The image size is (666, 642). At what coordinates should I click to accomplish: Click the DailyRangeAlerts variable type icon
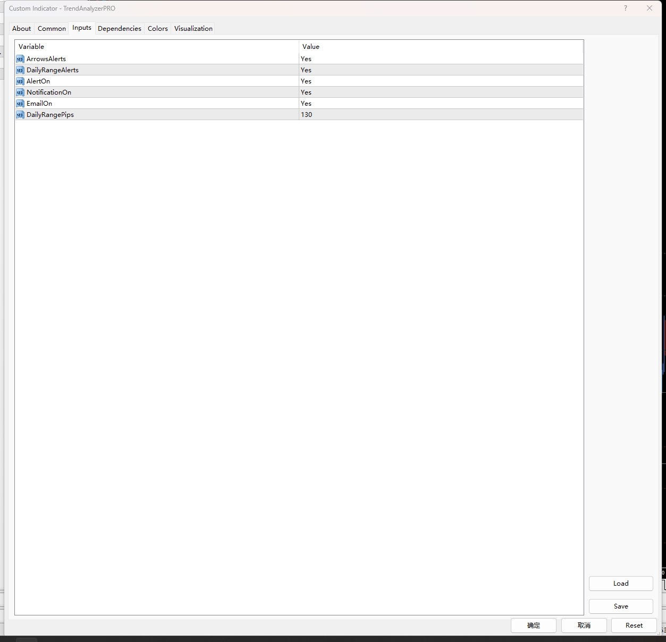tap(20, 70)
